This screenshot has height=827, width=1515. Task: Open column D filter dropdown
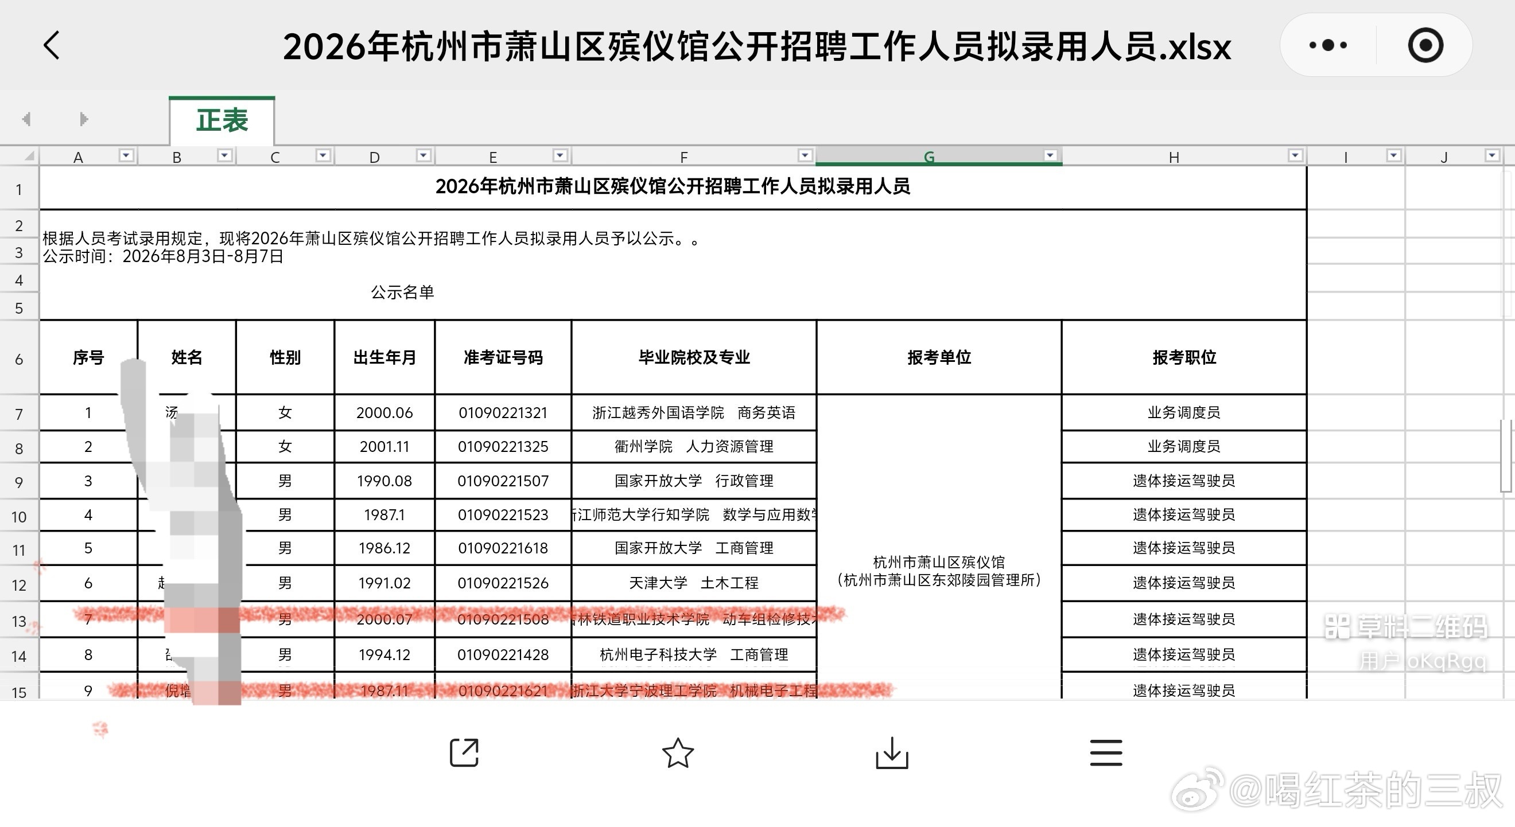424,156
